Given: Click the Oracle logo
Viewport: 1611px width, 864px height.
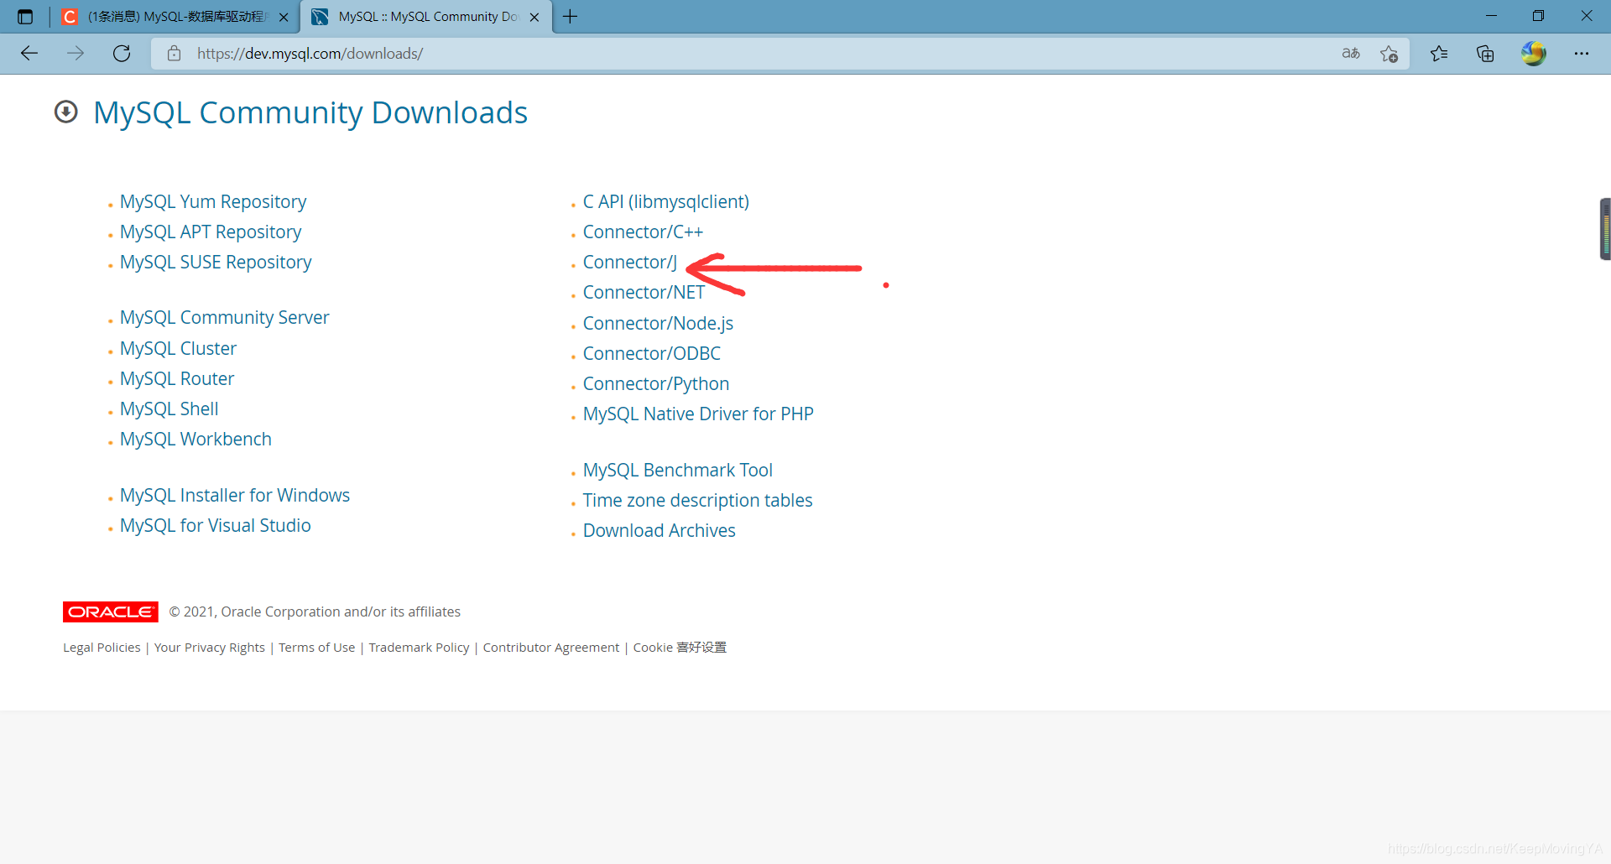Looking at the screenshot, I should tap(110, 612).
